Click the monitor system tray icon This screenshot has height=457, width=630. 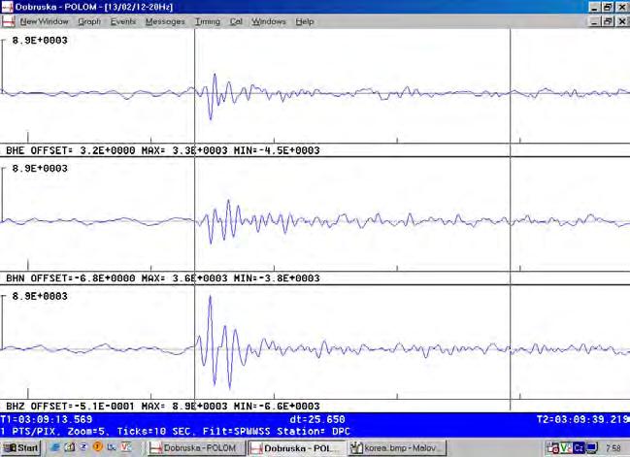pyautogui.click(x=592, y=447)
